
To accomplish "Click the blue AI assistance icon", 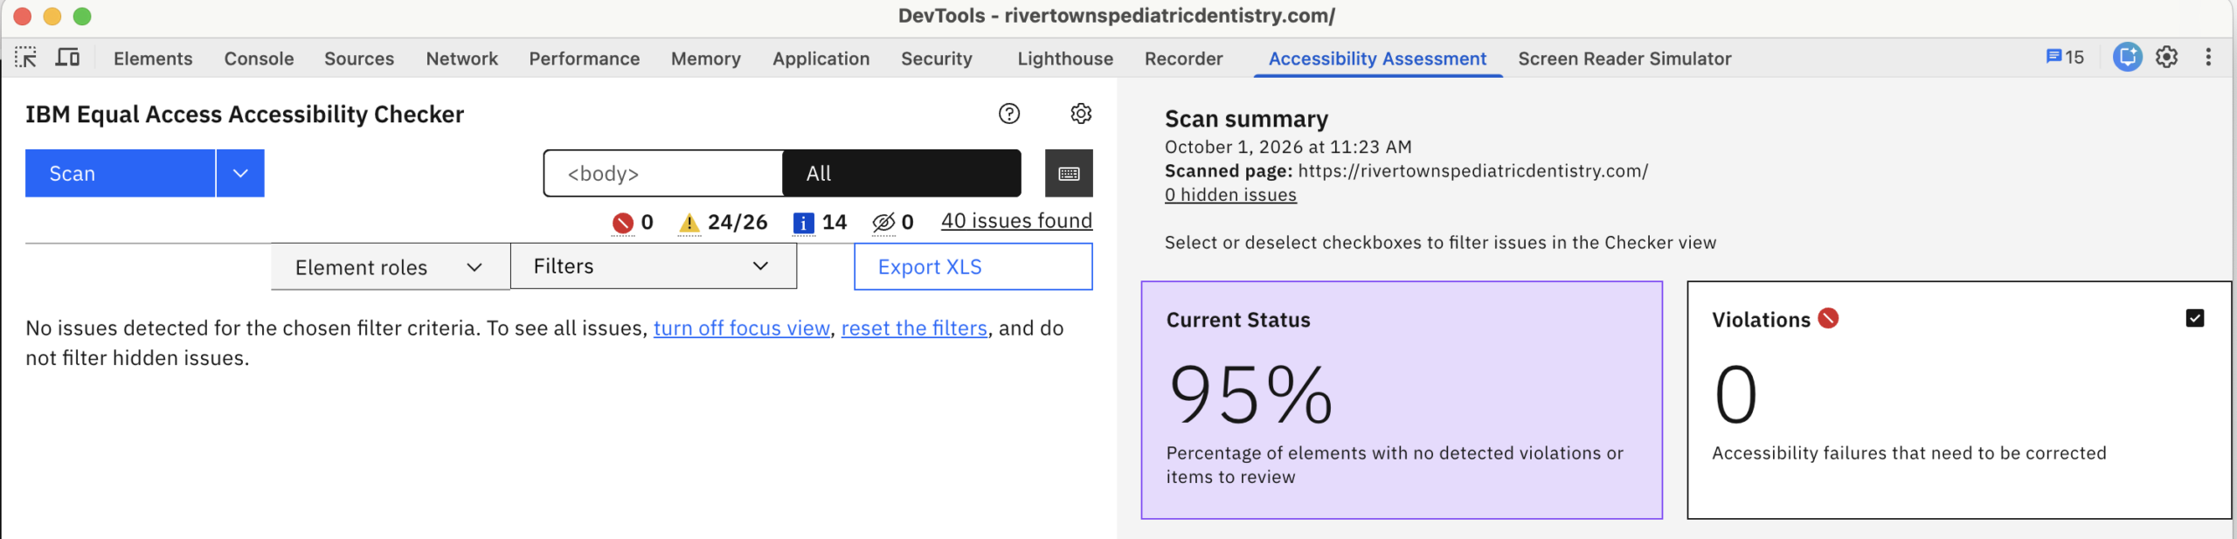I will pos(2127,58).
